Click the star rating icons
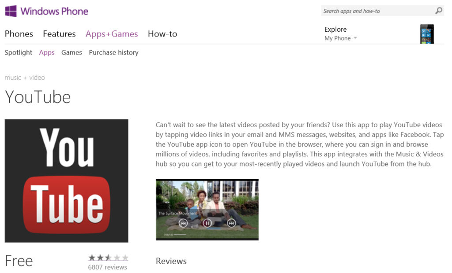This screenshot has height=273, width=452. click(108, 258)
